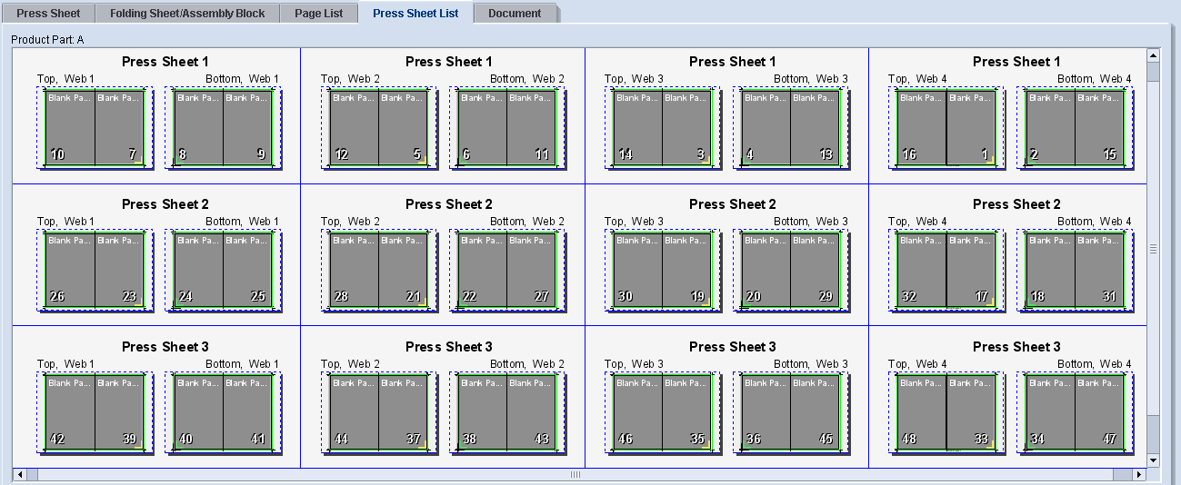This screenshot has height=485, width=1181.
Task: Select Press Sheet 3 Bottom Web 1 thumbnail (pages 40, 41)
Action: pyautogui.click(x=223, y=413)
